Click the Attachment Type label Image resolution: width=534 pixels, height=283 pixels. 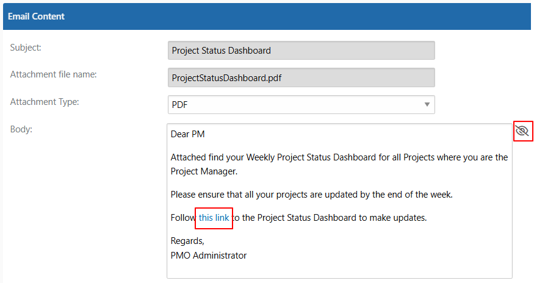[45, 102]
